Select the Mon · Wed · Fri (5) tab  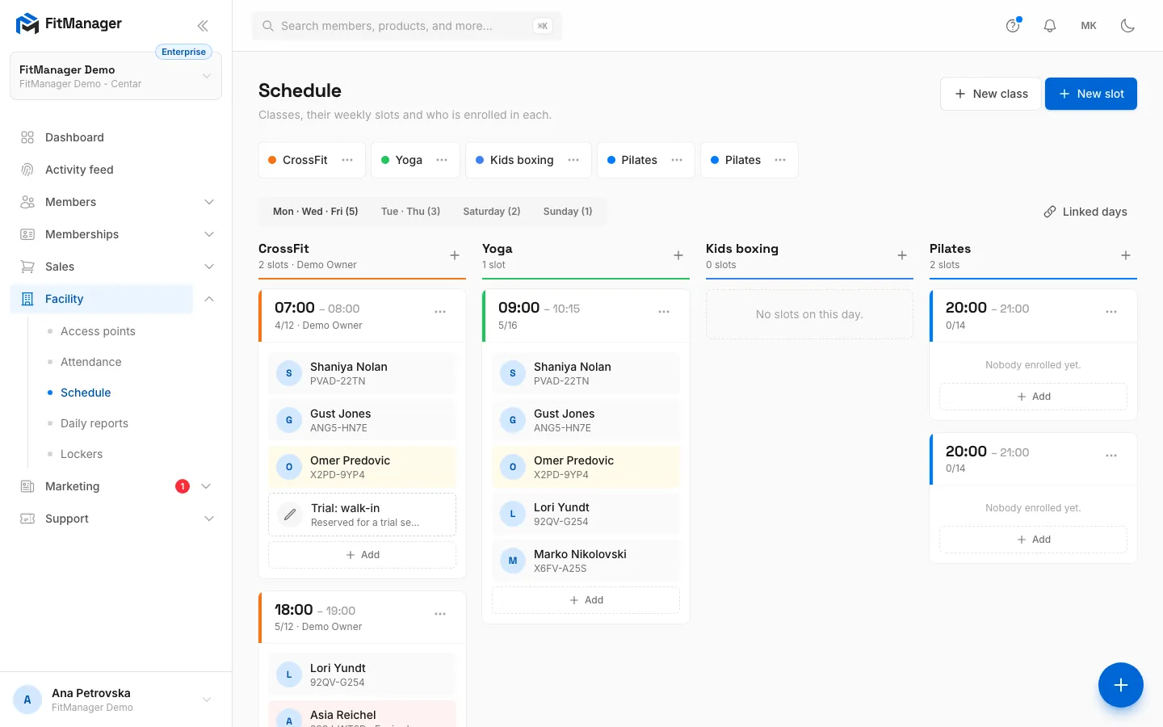pos(316,212)
